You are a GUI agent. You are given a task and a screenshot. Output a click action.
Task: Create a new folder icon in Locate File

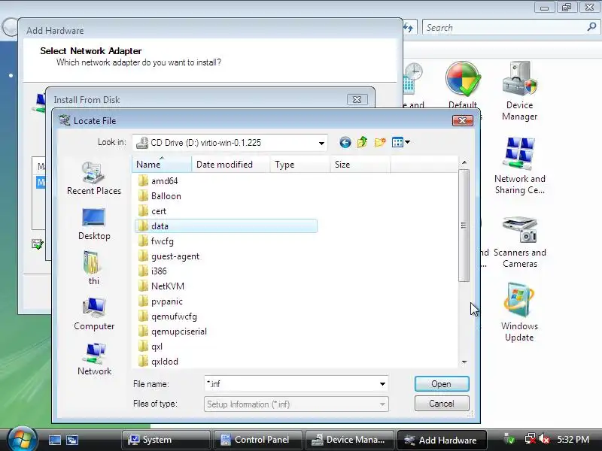coord(380,143)
